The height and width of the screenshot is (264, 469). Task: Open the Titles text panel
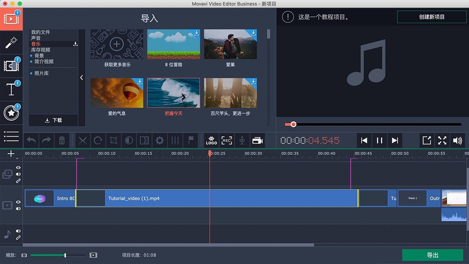pos(11,90)
